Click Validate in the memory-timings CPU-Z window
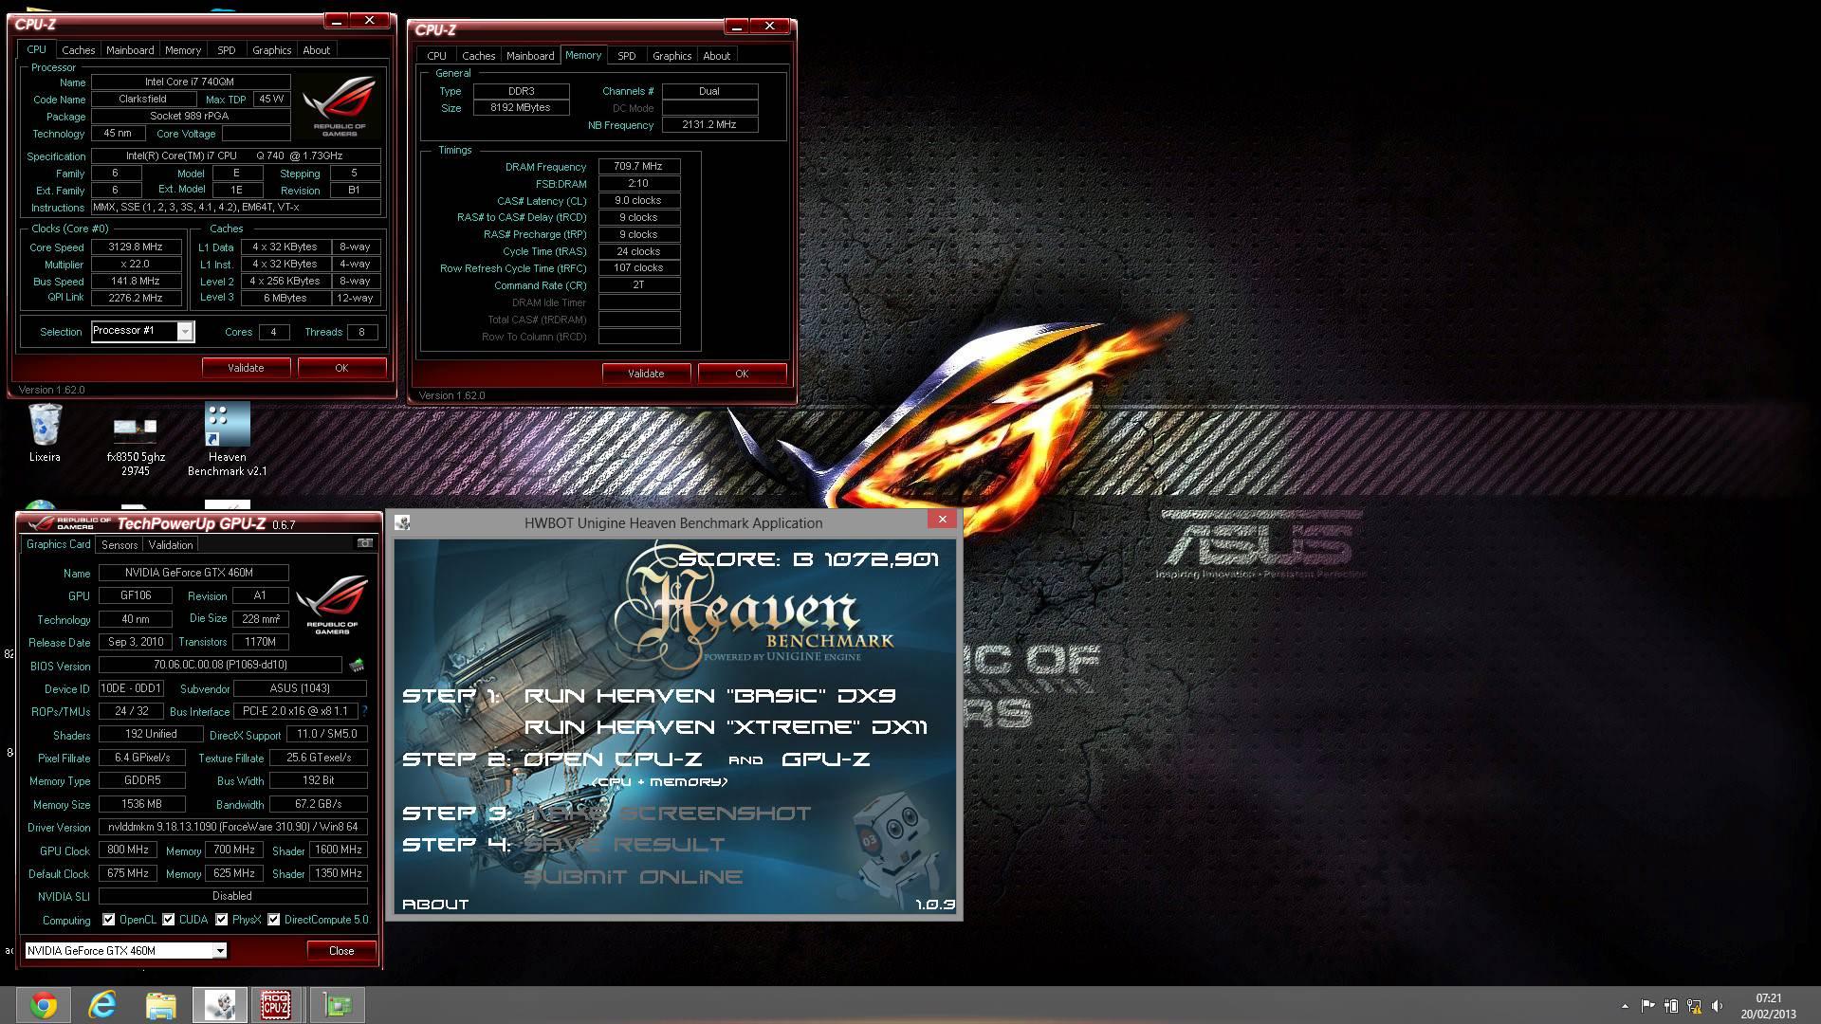This screenshot has height=1024, width=1821. coord(646,374)
